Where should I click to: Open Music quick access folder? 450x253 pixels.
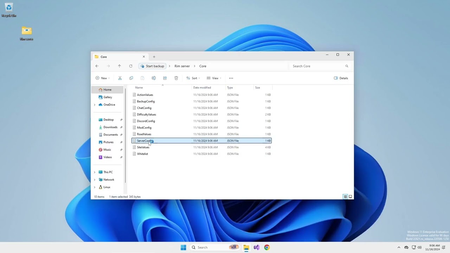click(x=107, y=150)
